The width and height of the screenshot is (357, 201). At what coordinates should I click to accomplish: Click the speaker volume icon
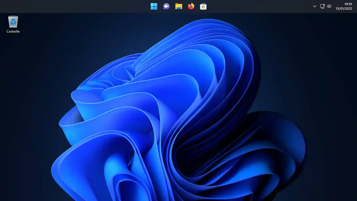coord(329,6)
